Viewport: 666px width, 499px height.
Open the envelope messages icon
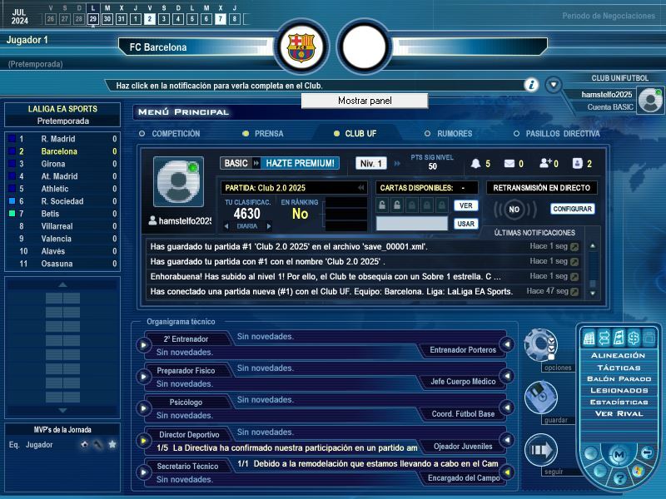coord(509,164)
